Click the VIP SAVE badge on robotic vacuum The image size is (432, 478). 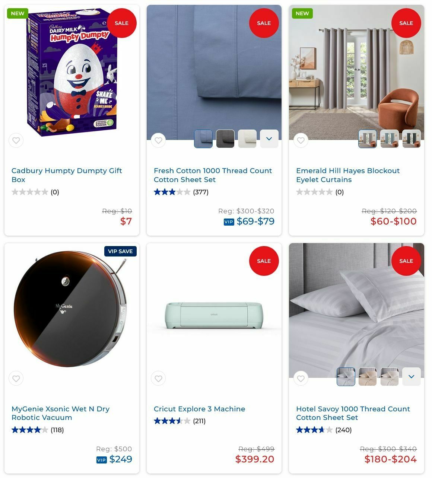[x=120, y=251]
